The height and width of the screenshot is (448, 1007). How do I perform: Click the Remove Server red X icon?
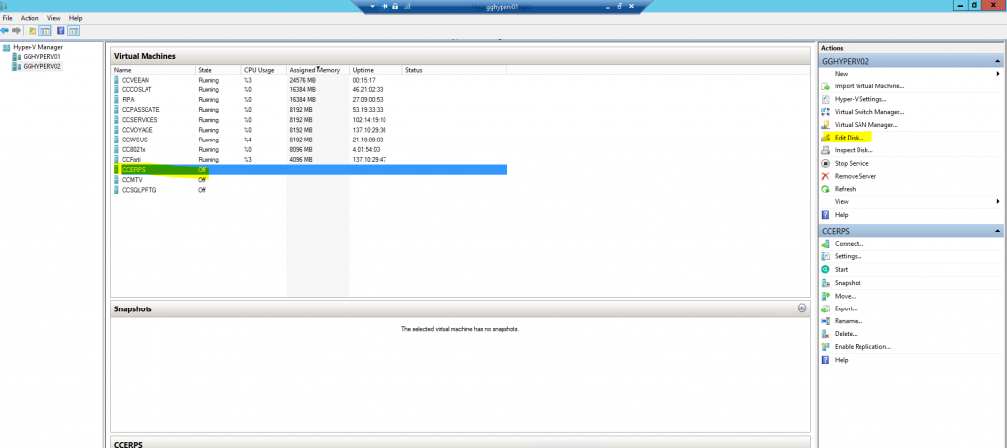click(x=826, y=176)
